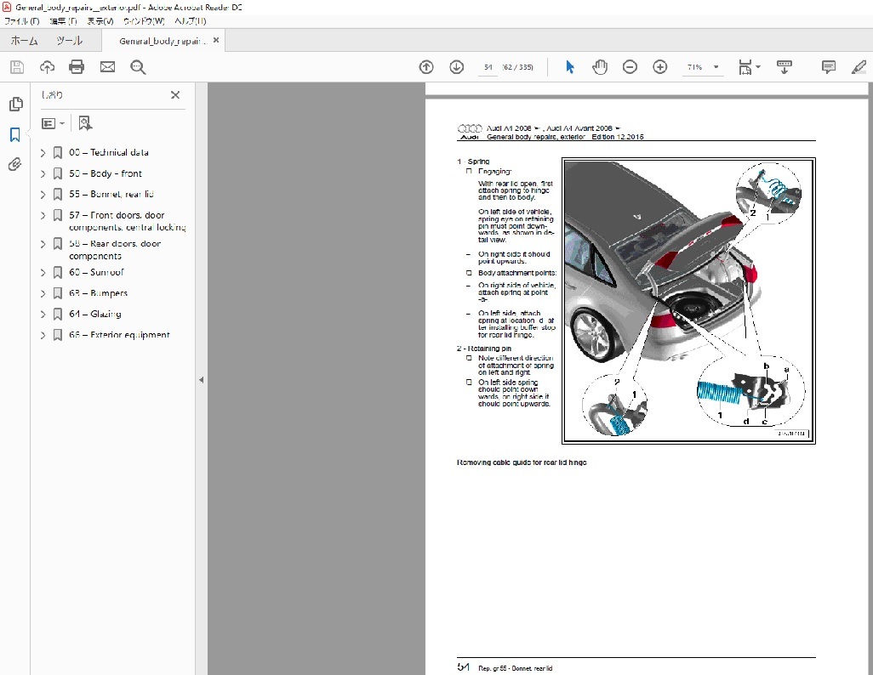Activate the Hand pan tool
Viewport: 873px width, 675px height.
[x=600, y=67]
